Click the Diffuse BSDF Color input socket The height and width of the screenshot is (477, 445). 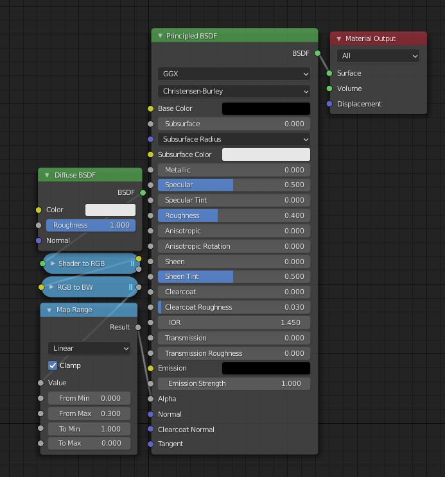coord(39,210)
